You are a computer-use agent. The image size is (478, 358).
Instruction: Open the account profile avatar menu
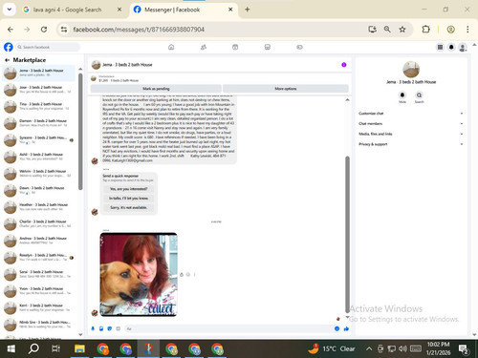coord(463,48)
